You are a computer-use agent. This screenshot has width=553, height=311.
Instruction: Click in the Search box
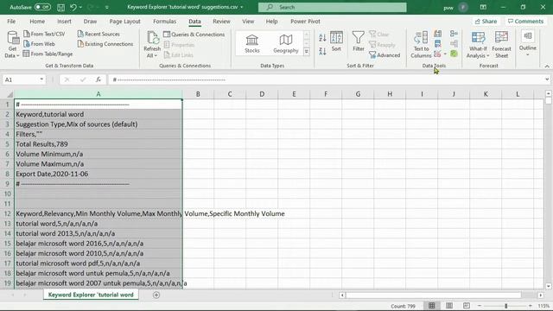332,7
